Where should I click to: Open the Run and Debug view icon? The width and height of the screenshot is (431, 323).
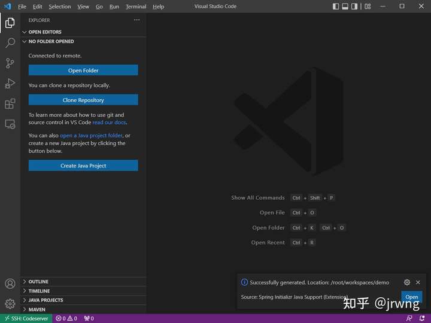coord(10,84)
